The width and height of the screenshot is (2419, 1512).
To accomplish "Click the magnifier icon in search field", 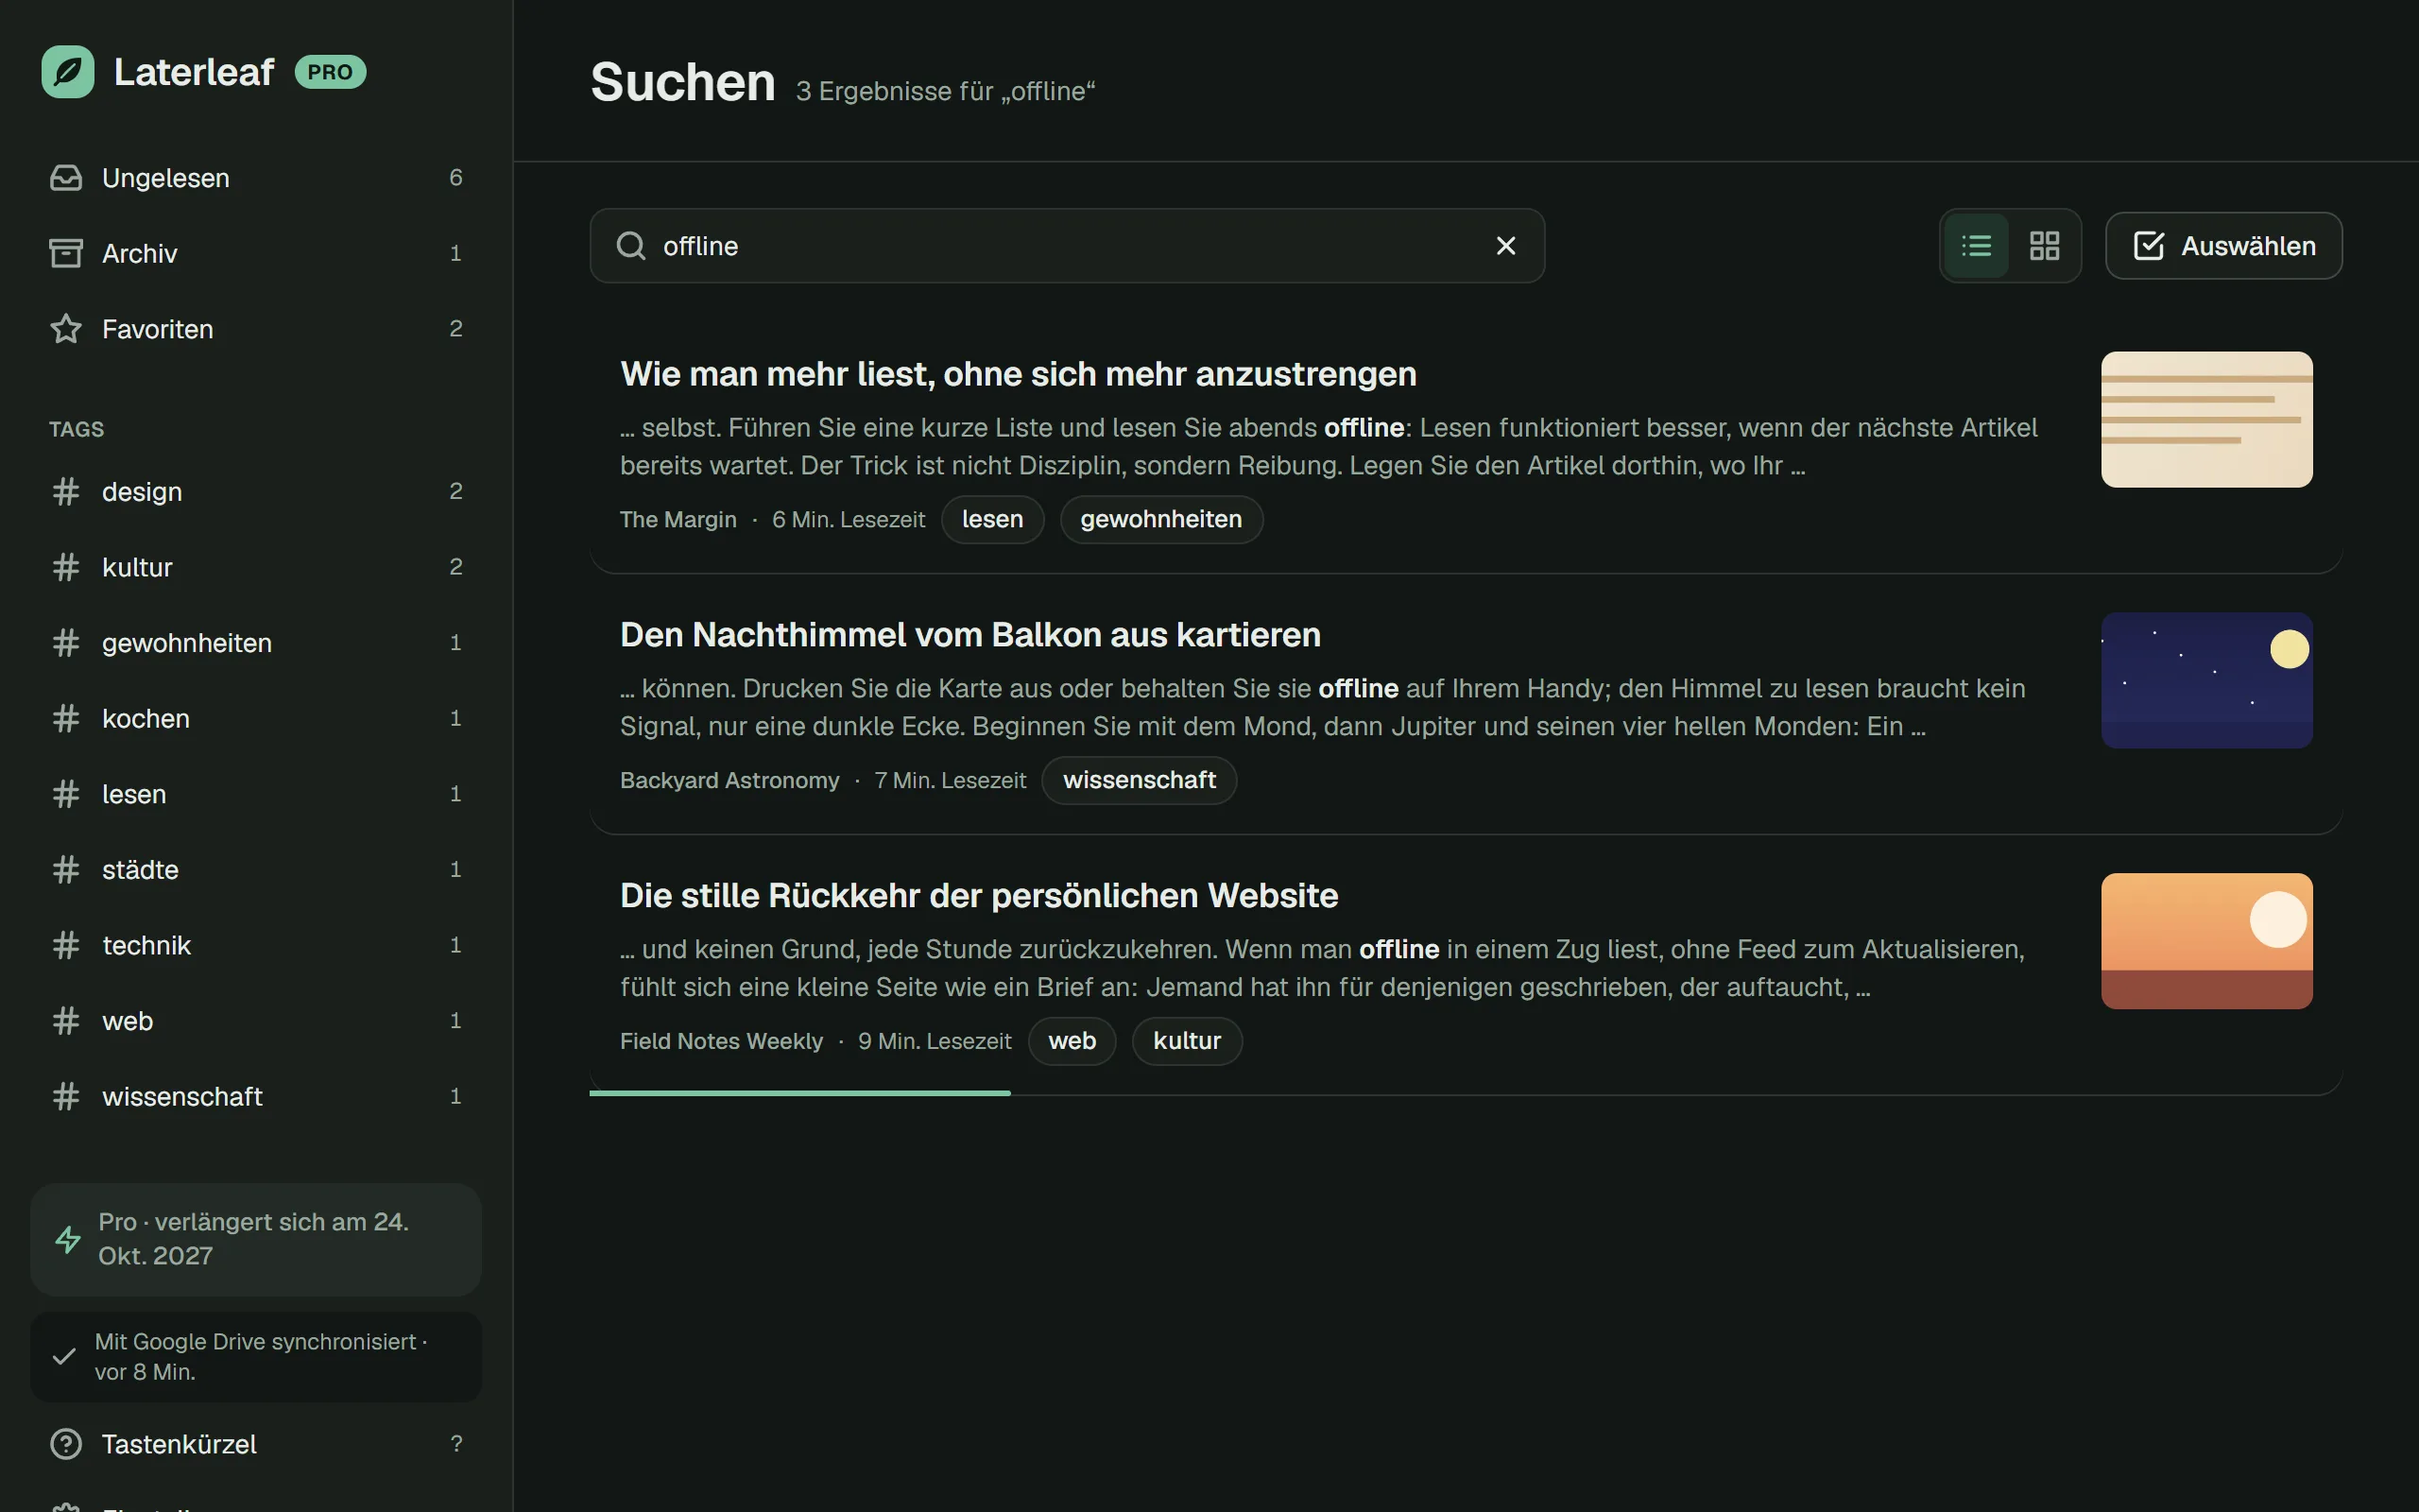I will tap(631, 246).
